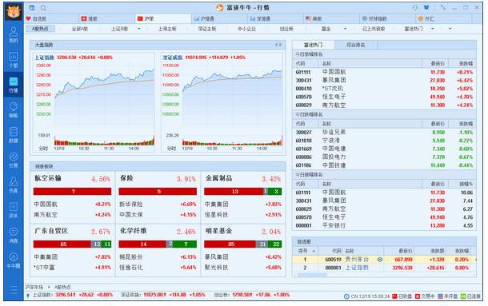Toggle watchlist marker beside 600519 row

(x=380, y=260)
